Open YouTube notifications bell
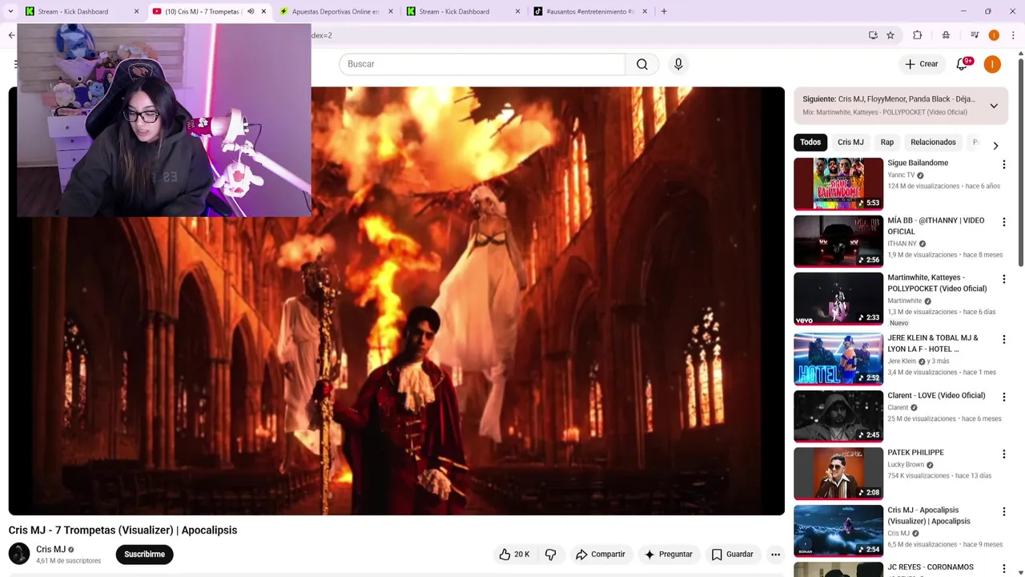1025x577 pixels. coord(962,64)
